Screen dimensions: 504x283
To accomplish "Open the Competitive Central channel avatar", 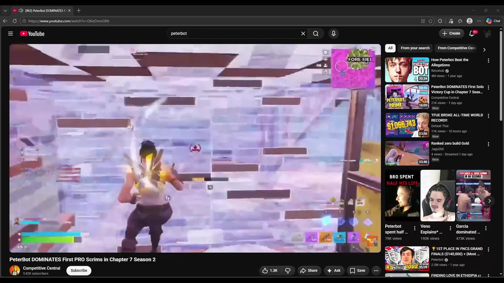I will coord(15,270).
